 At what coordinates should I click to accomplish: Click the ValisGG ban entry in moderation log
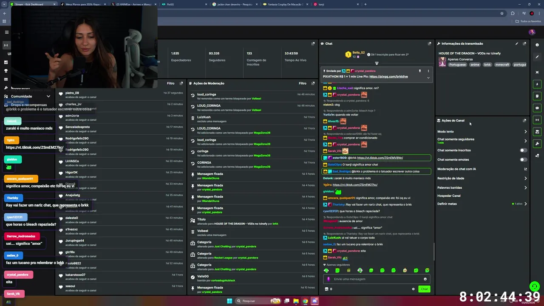(253, 278)
